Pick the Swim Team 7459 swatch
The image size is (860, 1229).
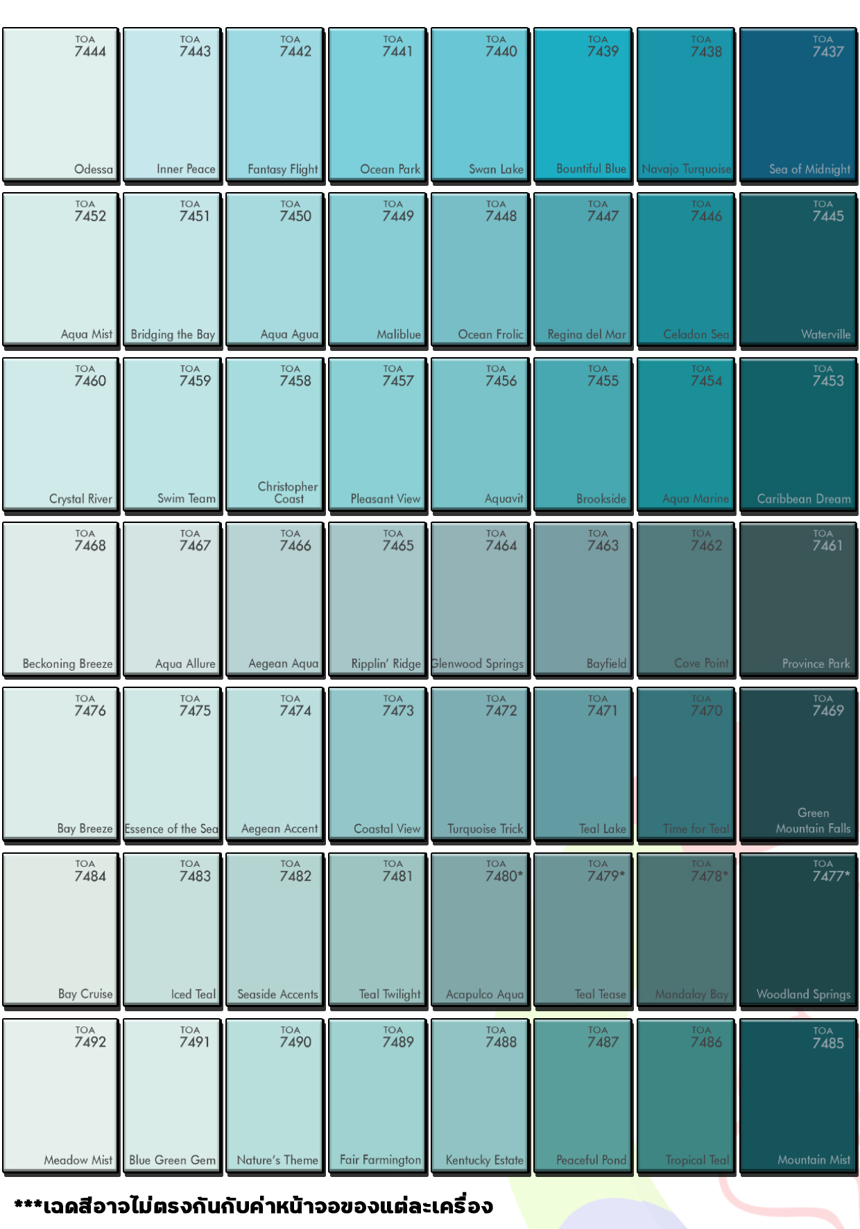point(172,435)
